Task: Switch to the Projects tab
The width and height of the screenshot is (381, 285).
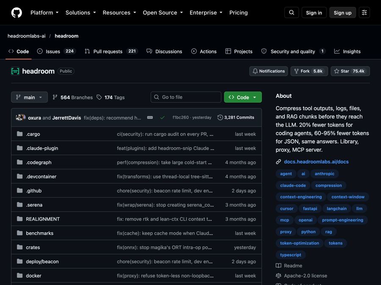Action: point(239,52)
